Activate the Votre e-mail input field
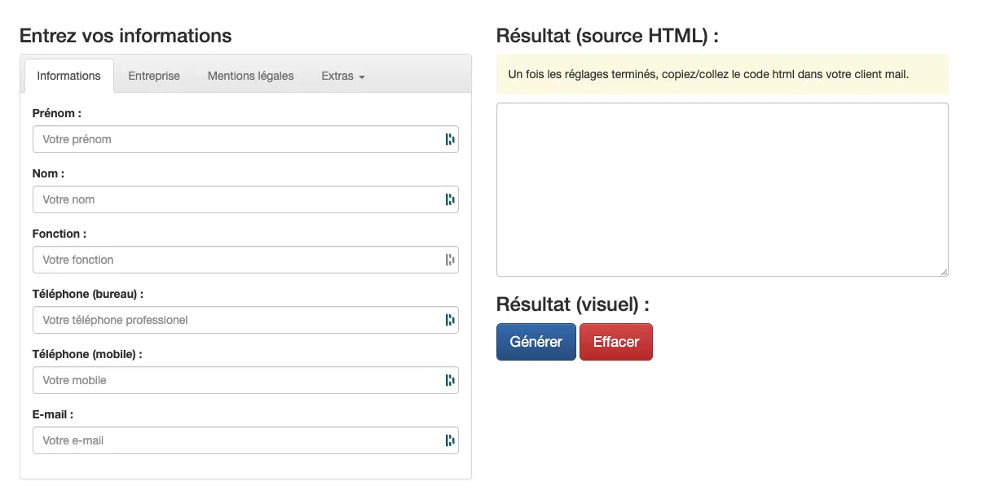Screen dimensions: 983x490 pyautogui.click(x=236, y=440)
